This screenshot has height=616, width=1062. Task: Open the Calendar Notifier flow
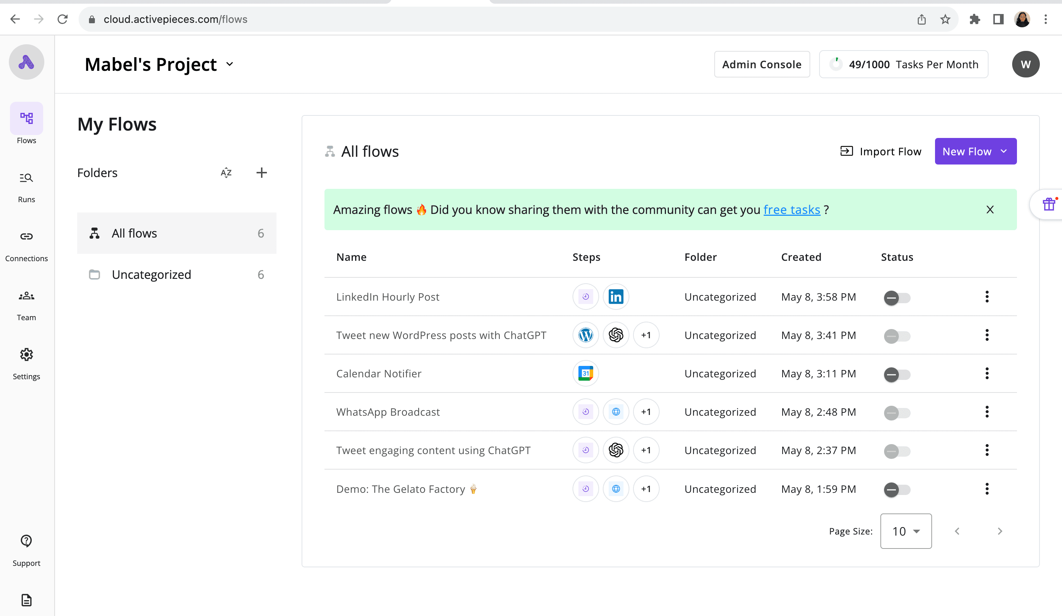pos(379,374)
